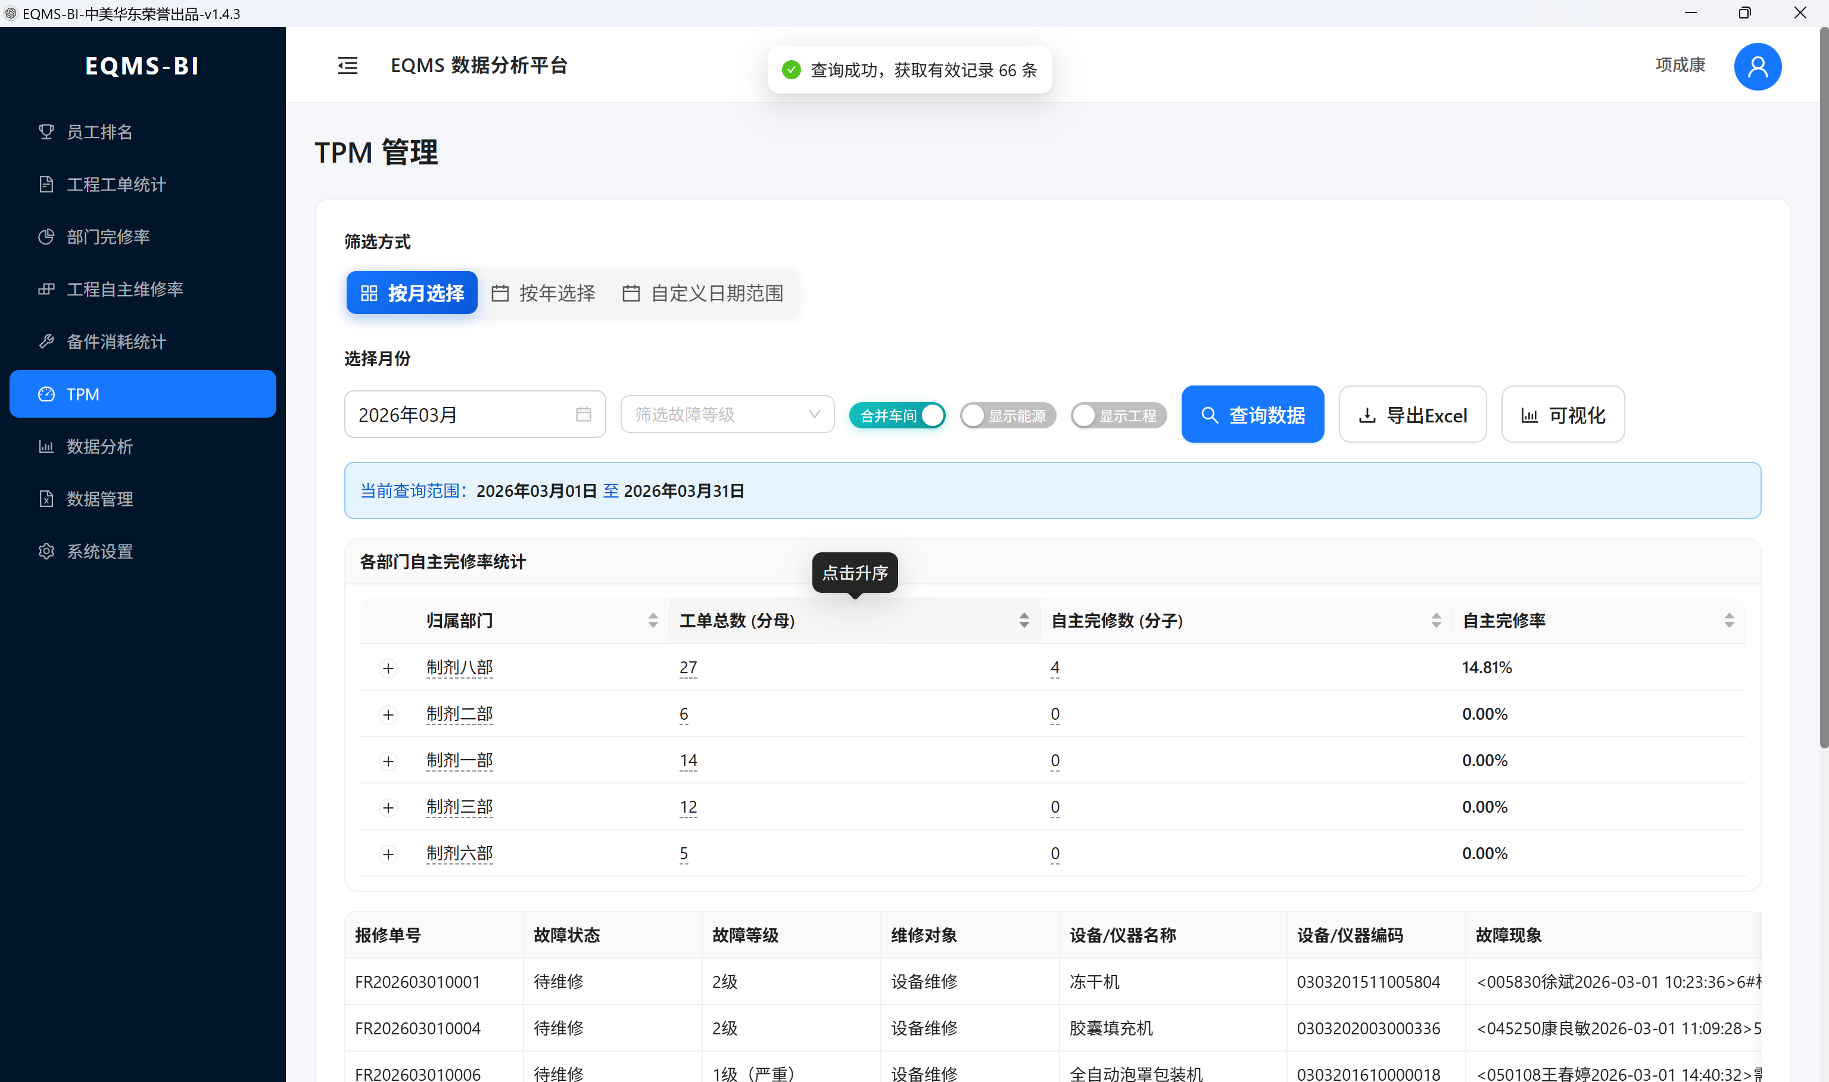Open the user avatar profile icon

(1757, 66)
